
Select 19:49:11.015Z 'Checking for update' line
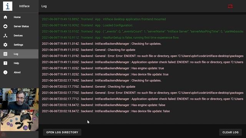coord(88,50)
